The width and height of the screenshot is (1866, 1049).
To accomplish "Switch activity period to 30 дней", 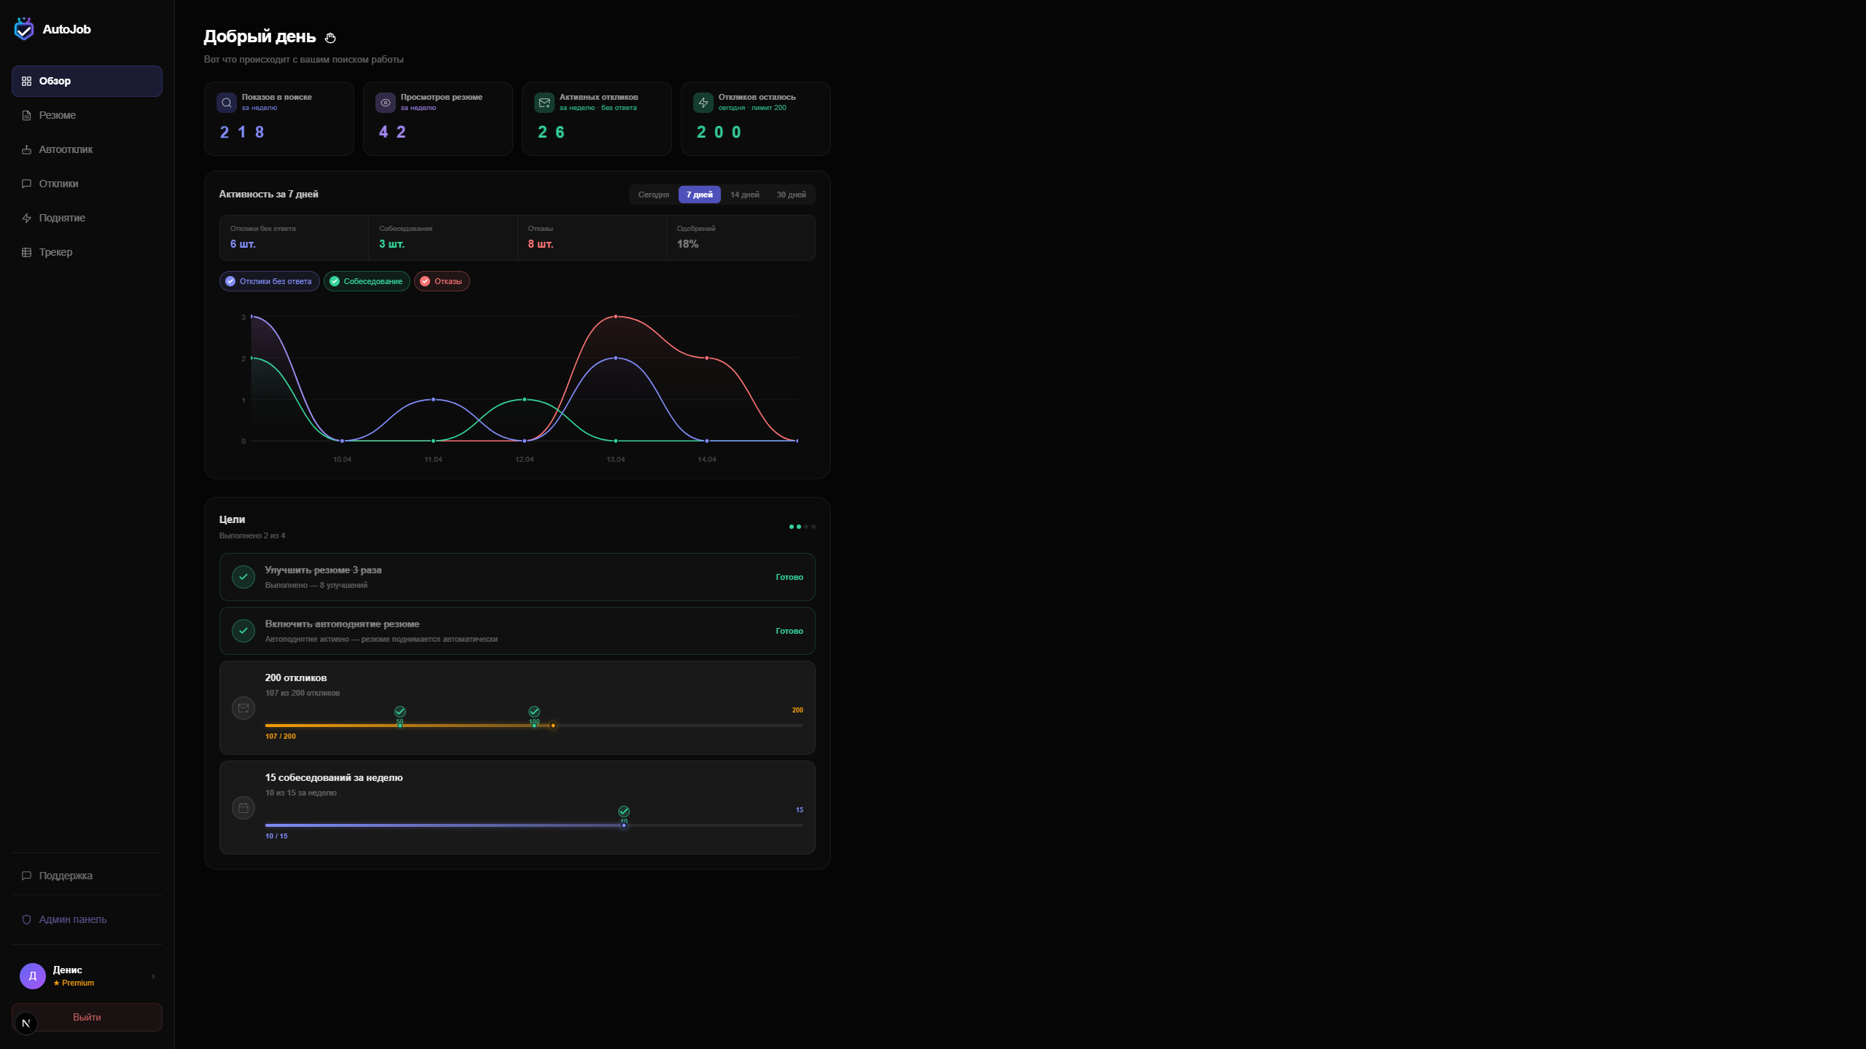I will (x=791, y=195).
